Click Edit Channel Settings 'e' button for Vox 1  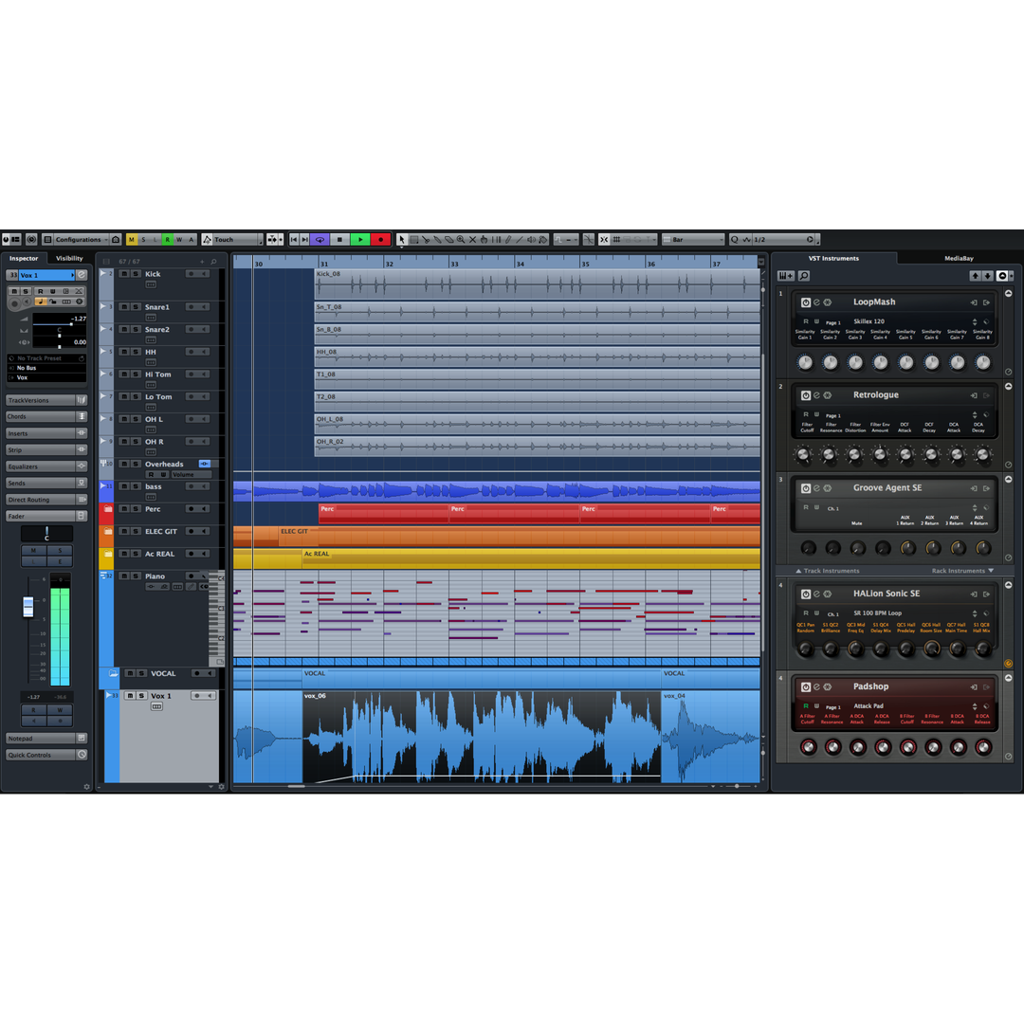coord(82,275)
